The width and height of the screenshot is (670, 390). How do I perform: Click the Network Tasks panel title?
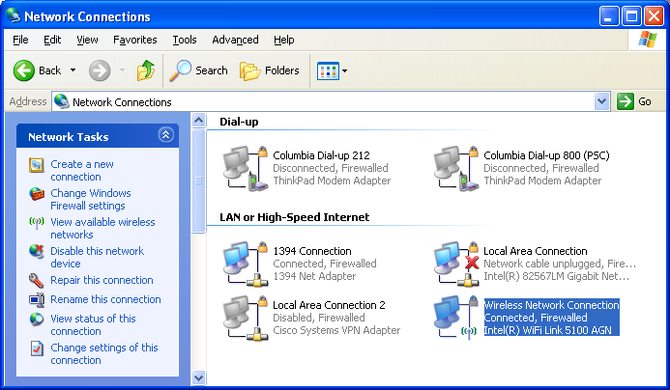click(69, 137)
